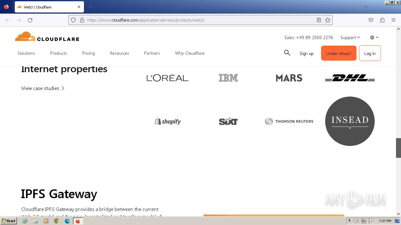Open volume control in tray

(356, 221)
